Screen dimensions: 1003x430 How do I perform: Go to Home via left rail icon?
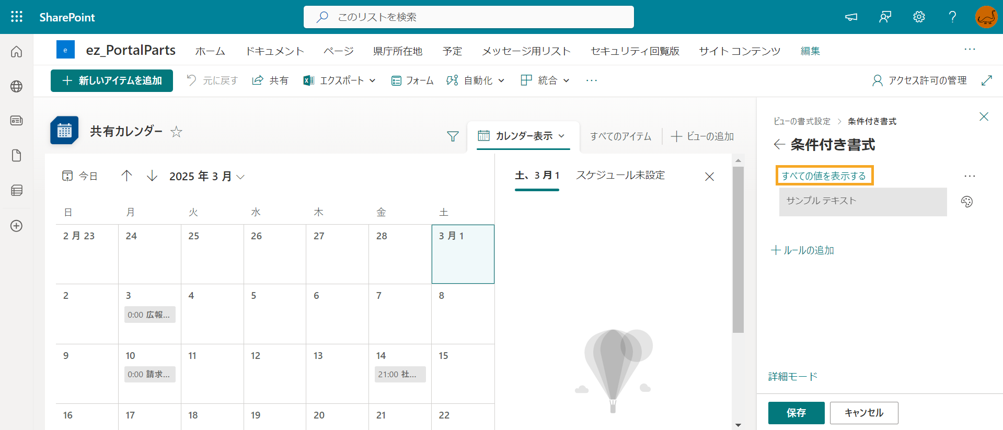[x=17, y=51]
